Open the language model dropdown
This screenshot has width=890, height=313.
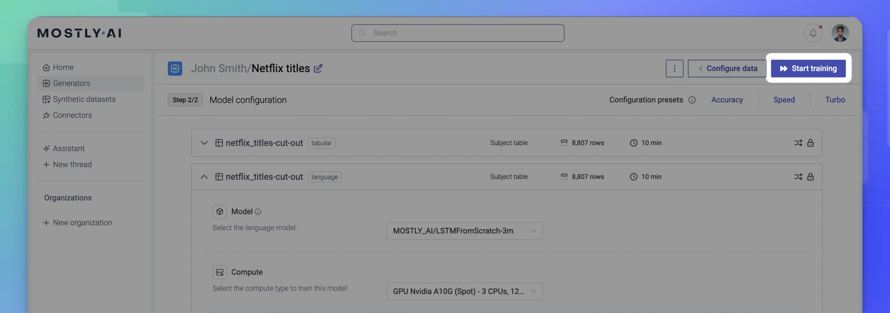click(x=464, y=231)
